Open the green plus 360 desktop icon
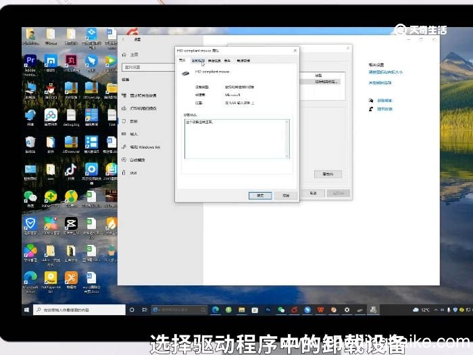 tap(51, 198)
